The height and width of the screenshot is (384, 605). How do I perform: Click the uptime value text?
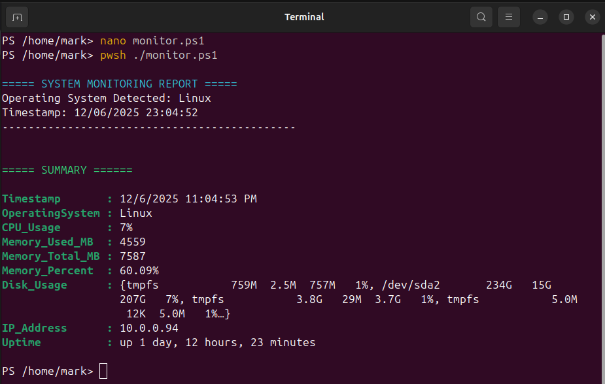click(217, 342)
